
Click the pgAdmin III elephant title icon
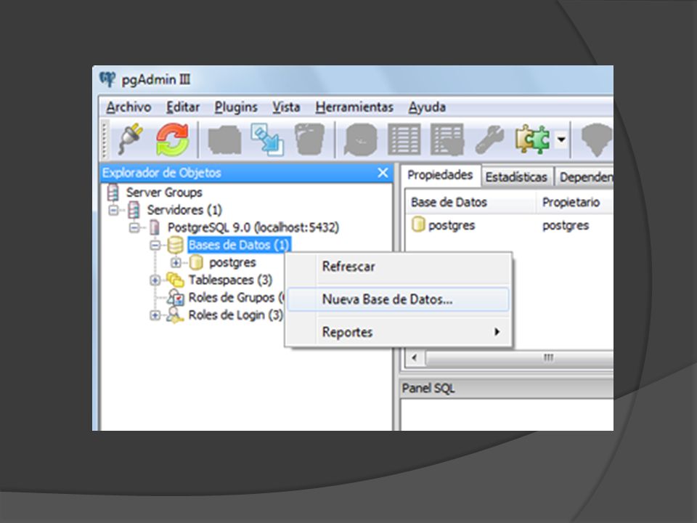(x=107, y=80)
